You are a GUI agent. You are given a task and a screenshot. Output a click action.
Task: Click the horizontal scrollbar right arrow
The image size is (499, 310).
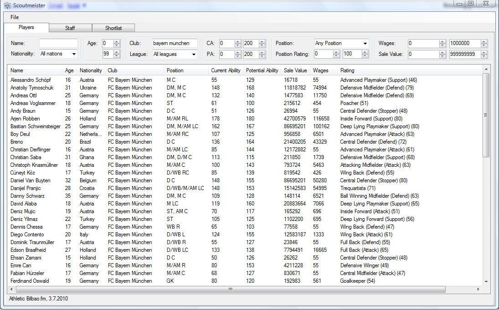click(478, 289)
